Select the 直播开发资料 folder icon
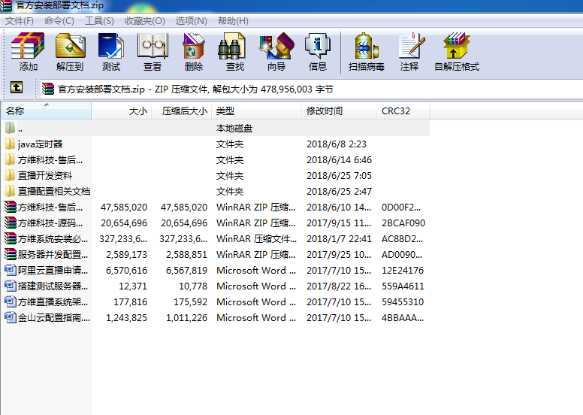 (x=10, y=176)
